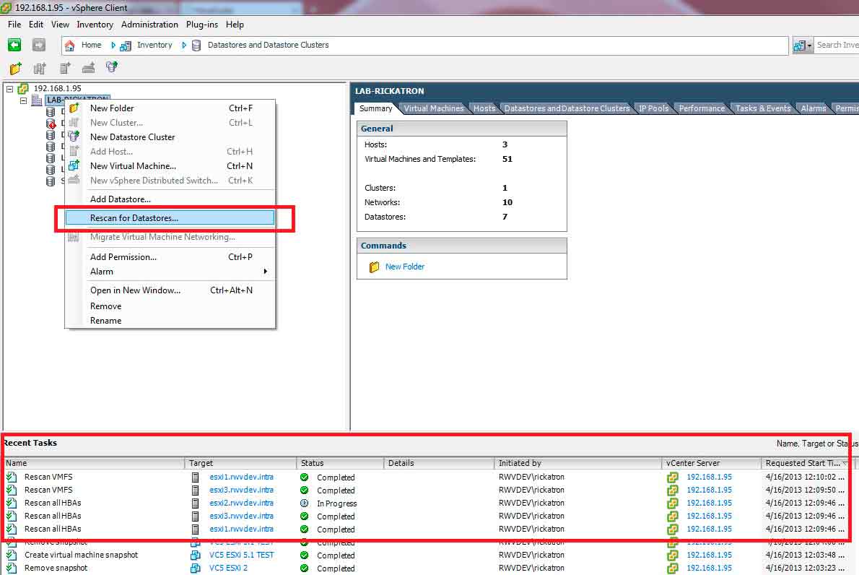
Task: Click the grey Forward navigation arrow
Action: tap(38, 45)
